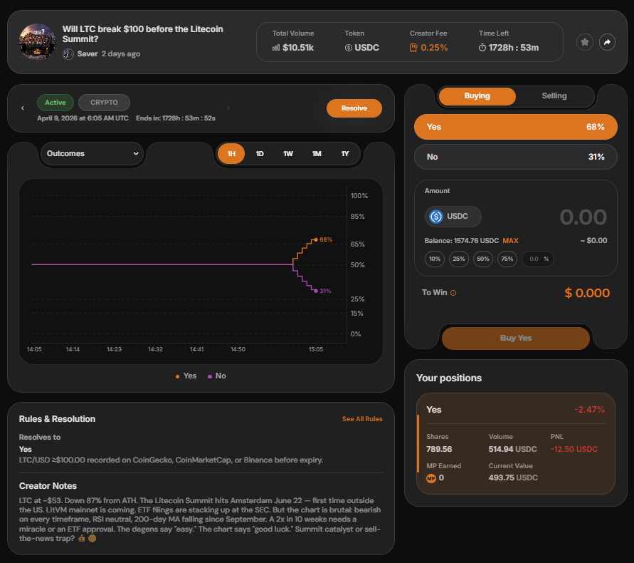Screen dimensions: 634x563
Task: Select the 1Y chart range
Action: pos(345,154)
